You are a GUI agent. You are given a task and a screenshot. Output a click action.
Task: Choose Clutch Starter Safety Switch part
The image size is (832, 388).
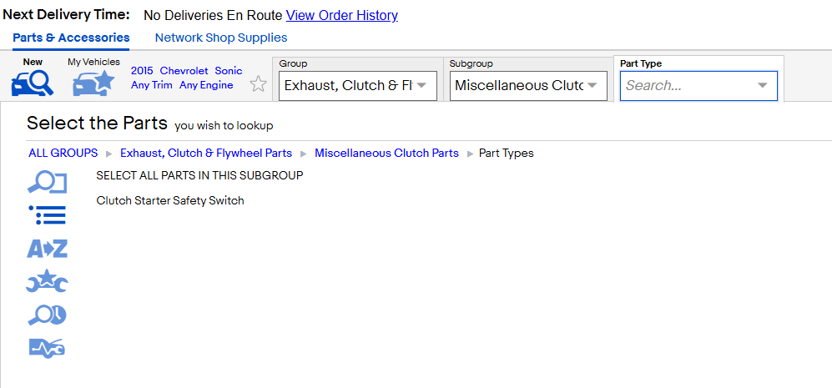click(170, 200)
